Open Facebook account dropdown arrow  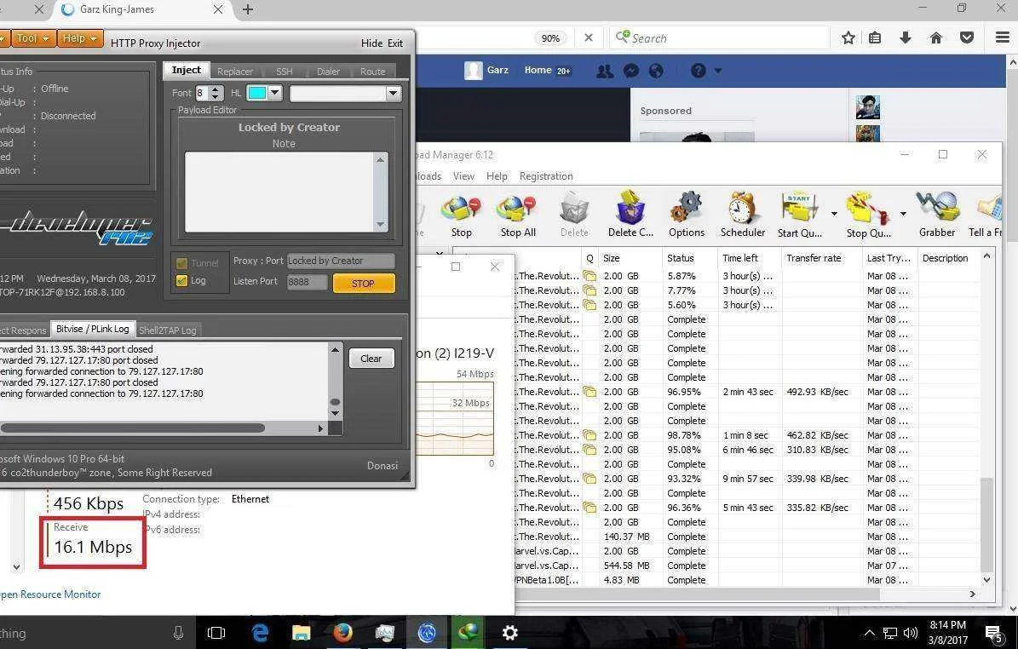(718, 71)
